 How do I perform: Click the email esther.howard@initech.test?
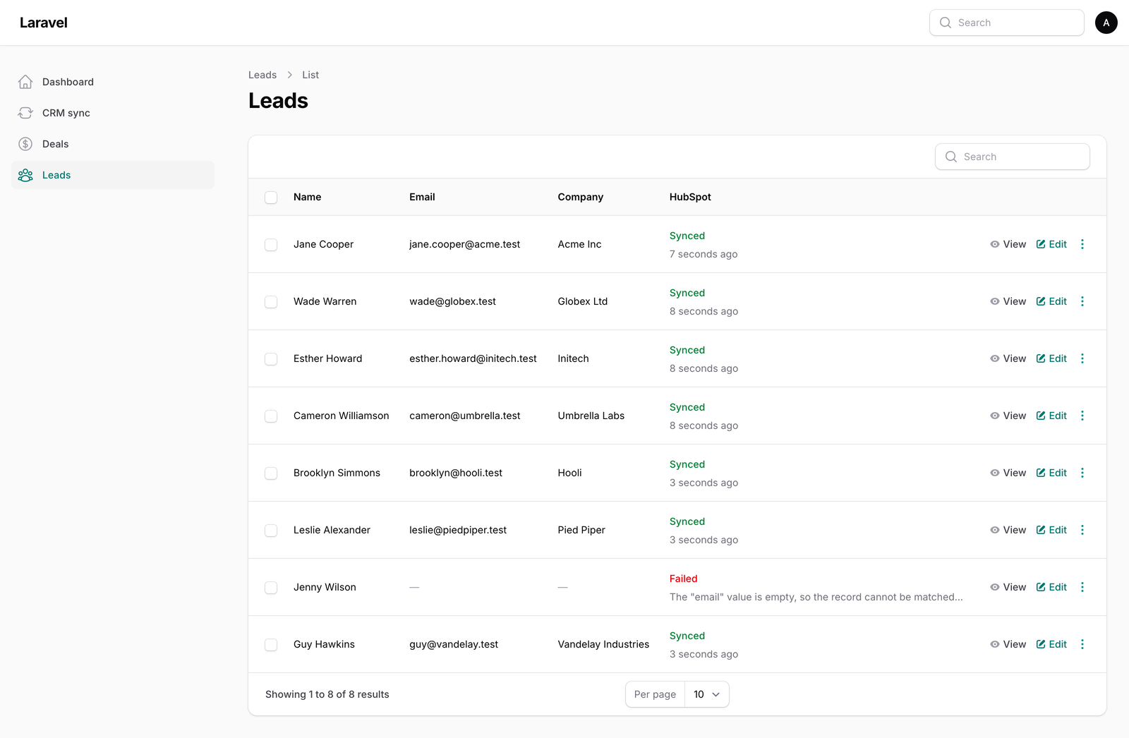(x=473, y=358)
